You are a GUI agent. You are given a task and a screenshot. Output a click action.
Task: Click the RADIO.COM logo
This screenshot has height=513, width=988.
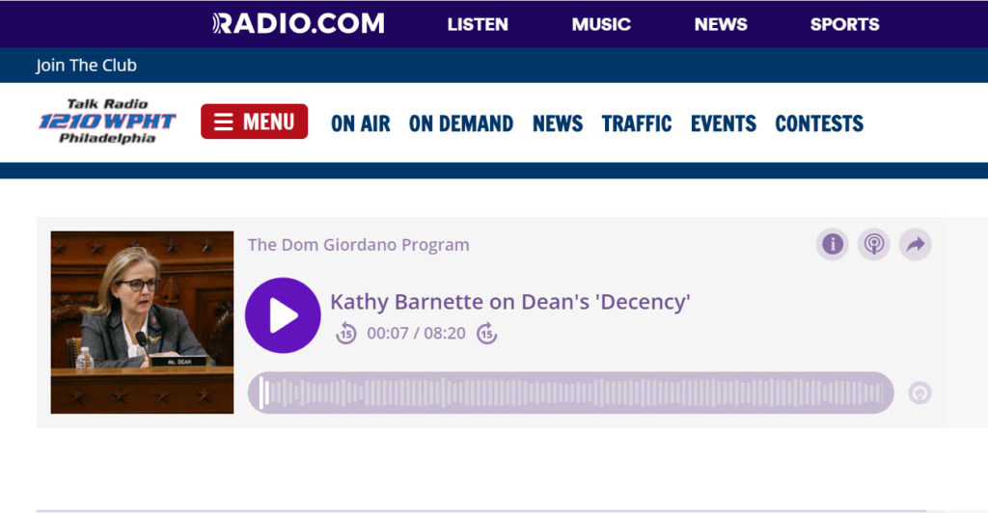[298, 24]
